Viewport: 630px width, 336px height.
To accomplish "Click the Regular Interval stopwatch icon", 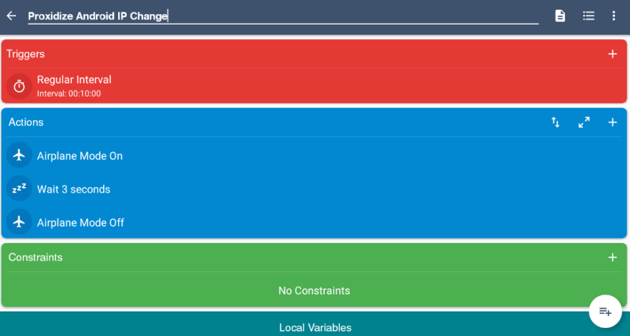I will click(19, 86).
